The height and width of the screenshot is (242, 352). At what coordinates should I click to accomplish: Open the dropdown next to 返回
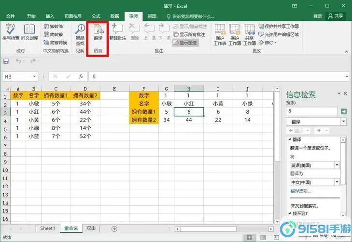(x=308, y=131)
